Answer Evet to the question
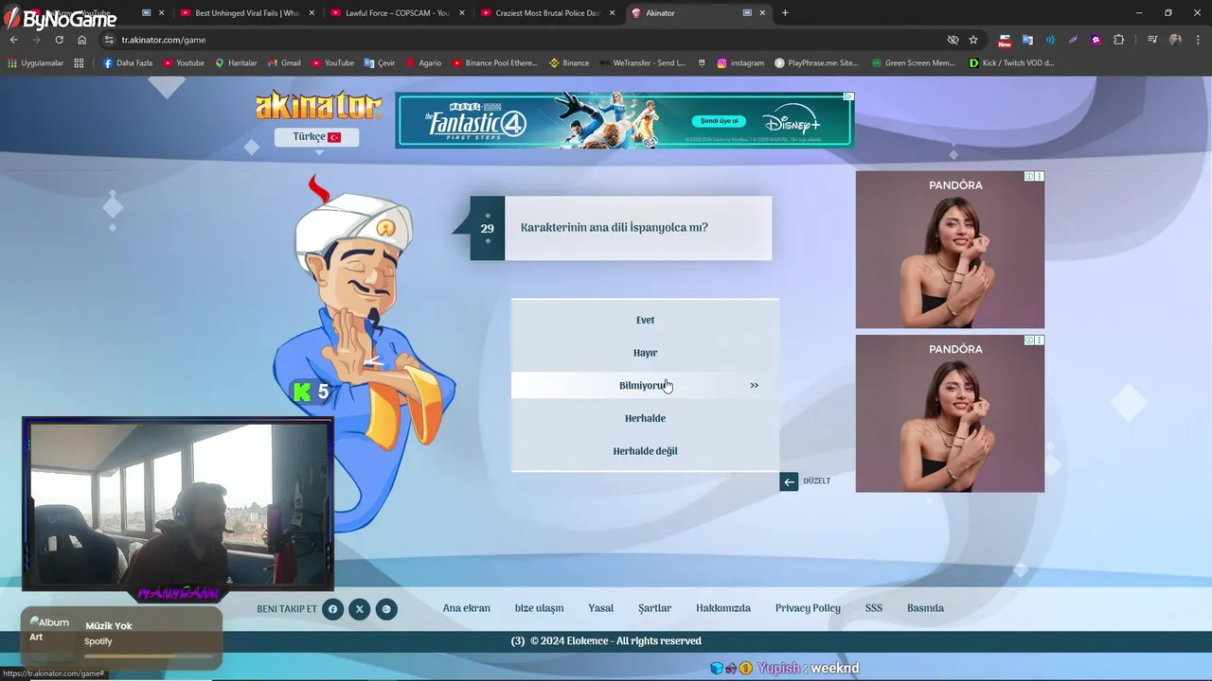The height and width of the screenshot is (681, 1212). 645,320
